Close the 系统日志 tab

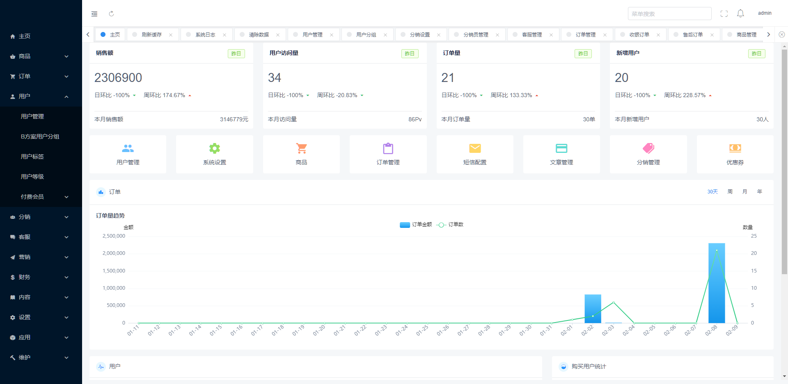(224, 35)
